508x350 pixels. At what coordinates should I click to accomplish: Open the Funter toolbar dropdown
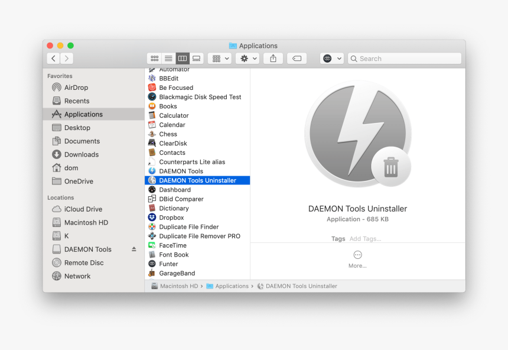pyautogui.click(x=332, y=59)
